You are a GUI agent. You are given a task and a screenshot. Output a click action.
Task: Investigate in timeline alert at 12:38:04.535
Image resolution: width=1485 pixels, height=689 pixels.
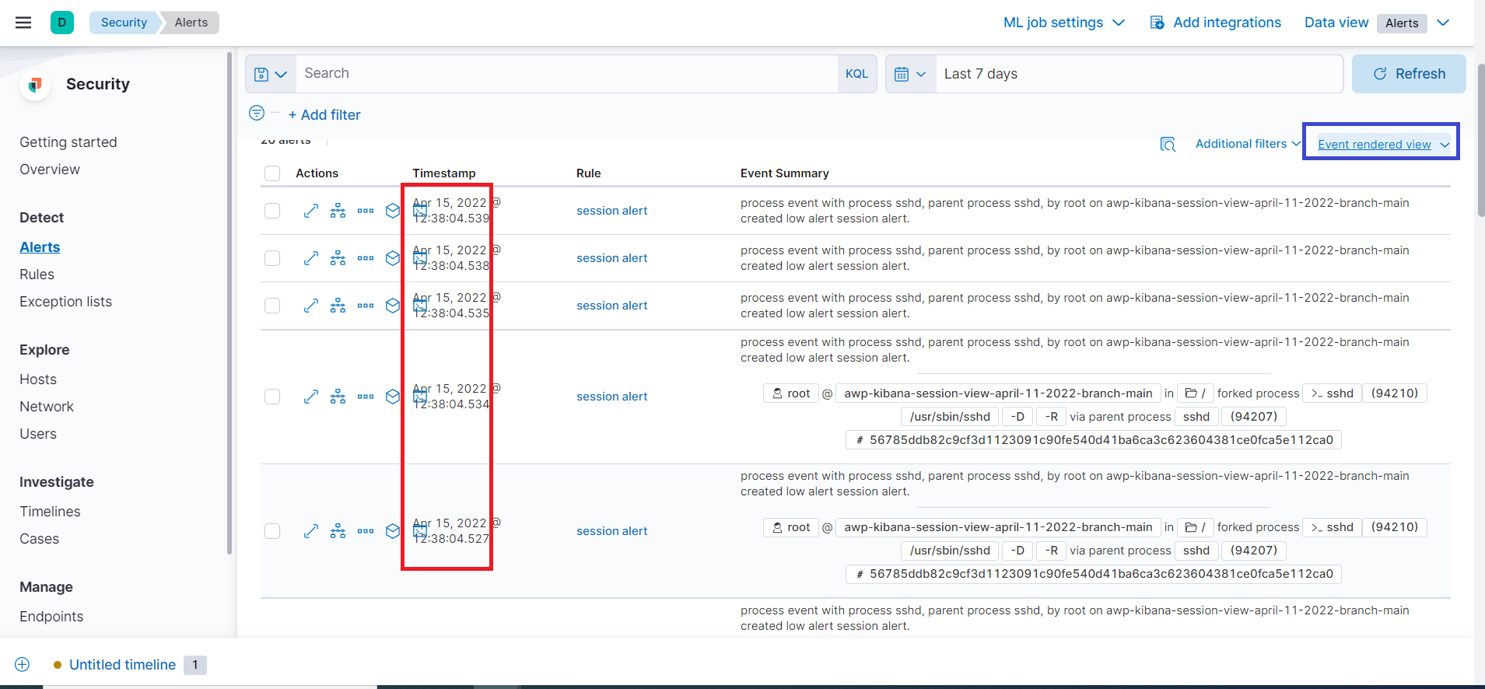tap(393, 306)
